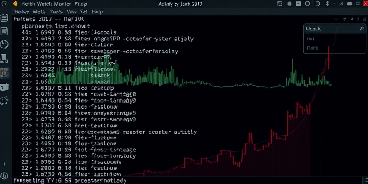368x184 pixels.
Task: Open the 'View' menu
Action: pos(72,12)
